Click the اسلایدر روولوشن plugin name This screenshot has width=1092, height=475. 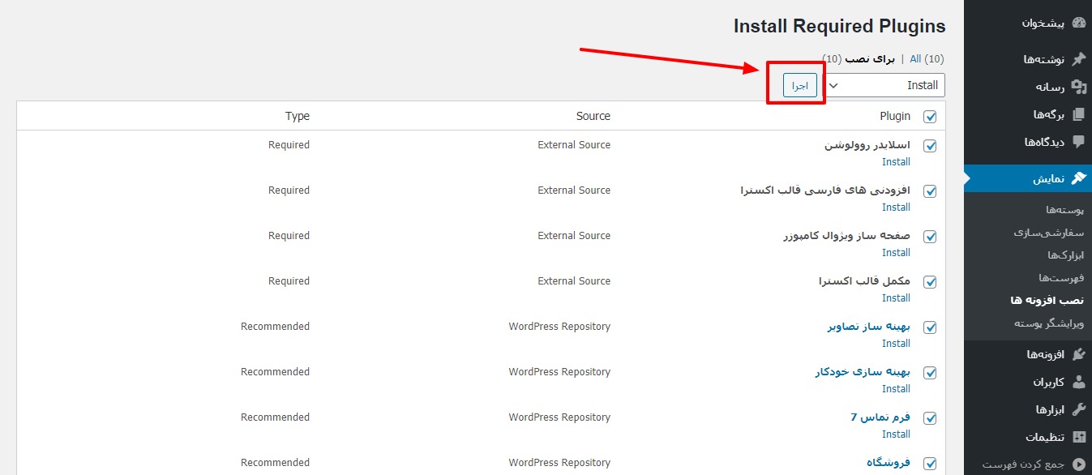(x=867, y=145)
